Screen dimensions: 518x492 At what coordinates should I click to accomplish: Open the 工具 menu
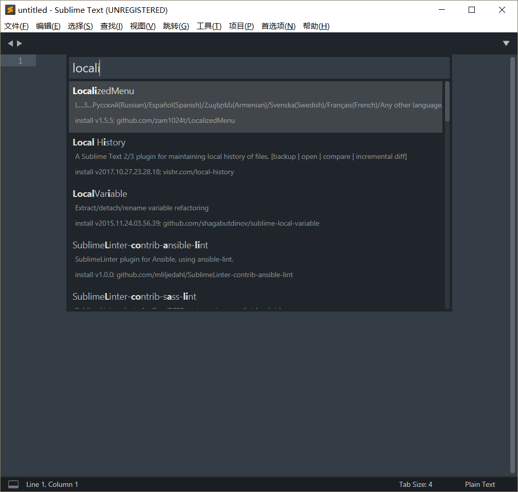point(209,26)
